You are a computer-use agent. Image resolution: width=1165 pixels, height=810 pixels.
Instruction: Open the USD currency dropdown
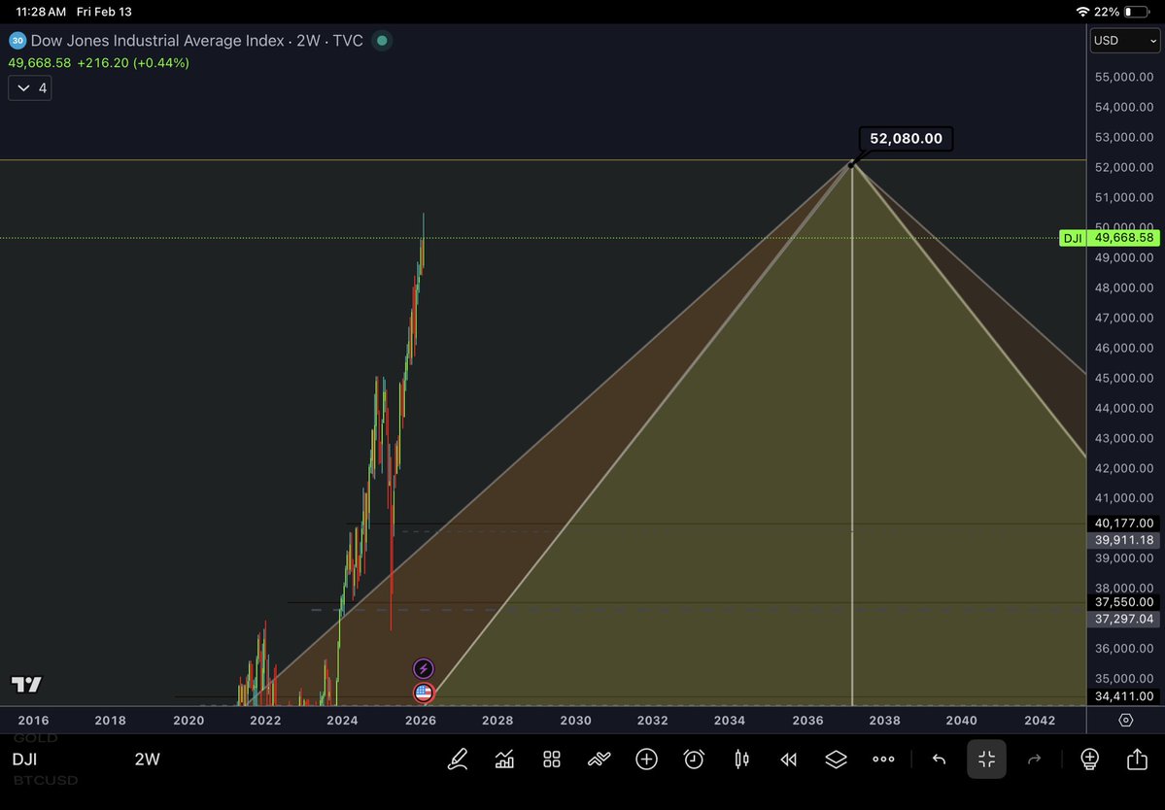(x=1124, y=40)
